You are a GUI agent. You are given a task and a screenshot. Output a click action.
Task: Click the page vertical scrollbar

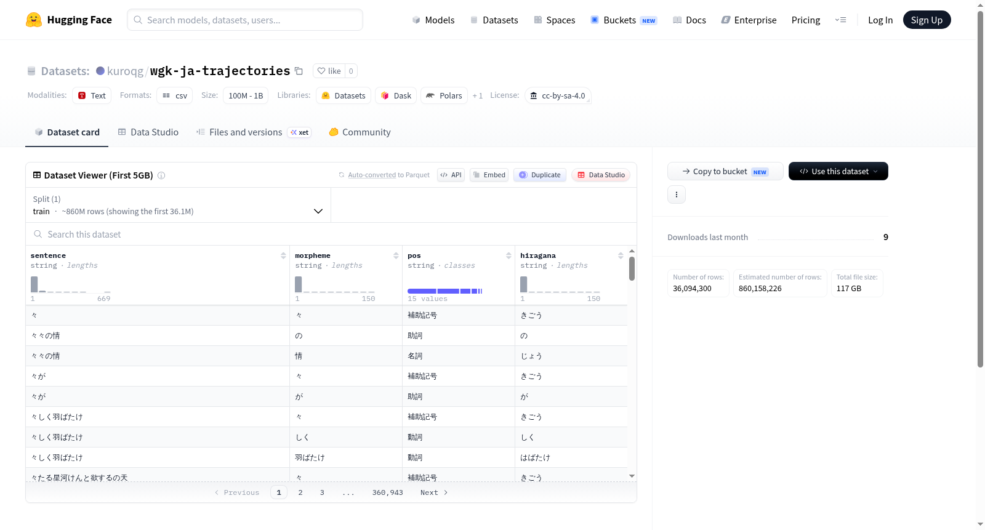[x=981, y=188]
